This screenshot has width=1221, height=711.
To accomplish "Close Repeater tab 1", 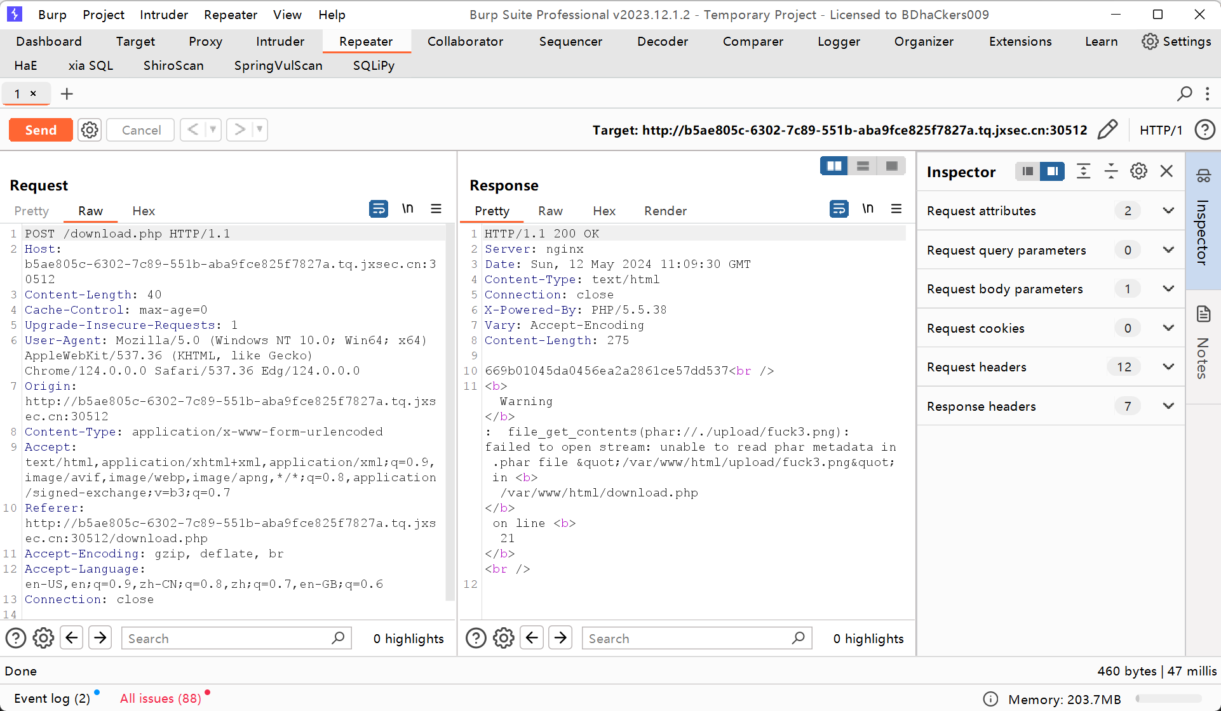I will pyautogui.click(x=33, y=93).
